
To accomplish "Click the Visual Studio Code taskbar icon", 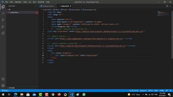I will 71,95.
